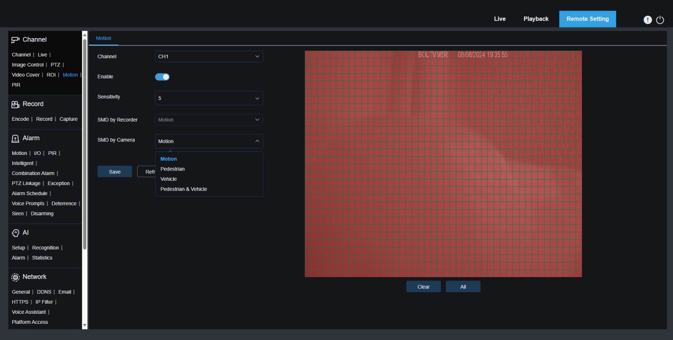Click the power logout icon
Image resolution: width=673 pixels, height=340 pixels.
[660, 20]
